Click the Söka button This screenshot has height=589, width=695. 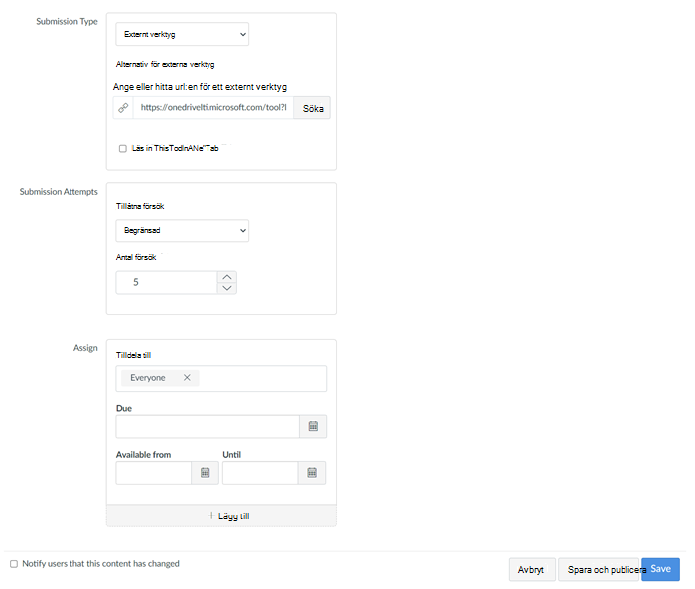point(312,108)
